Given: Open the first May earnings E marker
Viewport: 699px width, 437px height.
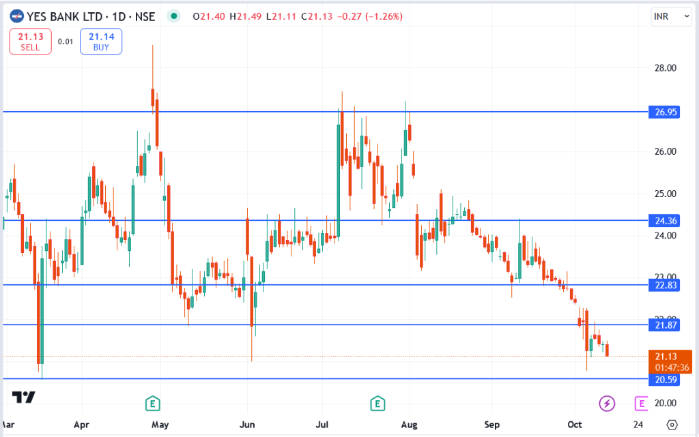Looking at the screenshot, I should pos(152,404).
